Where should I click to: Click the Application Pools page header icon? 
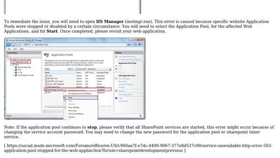[46, 55]
